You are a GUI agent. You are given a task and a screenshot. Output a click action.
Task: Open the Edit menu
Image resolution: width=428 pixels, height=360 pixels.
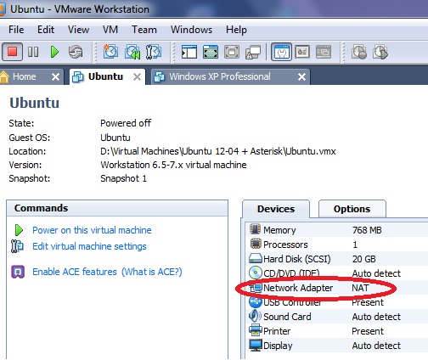click(x=46, y=30)
